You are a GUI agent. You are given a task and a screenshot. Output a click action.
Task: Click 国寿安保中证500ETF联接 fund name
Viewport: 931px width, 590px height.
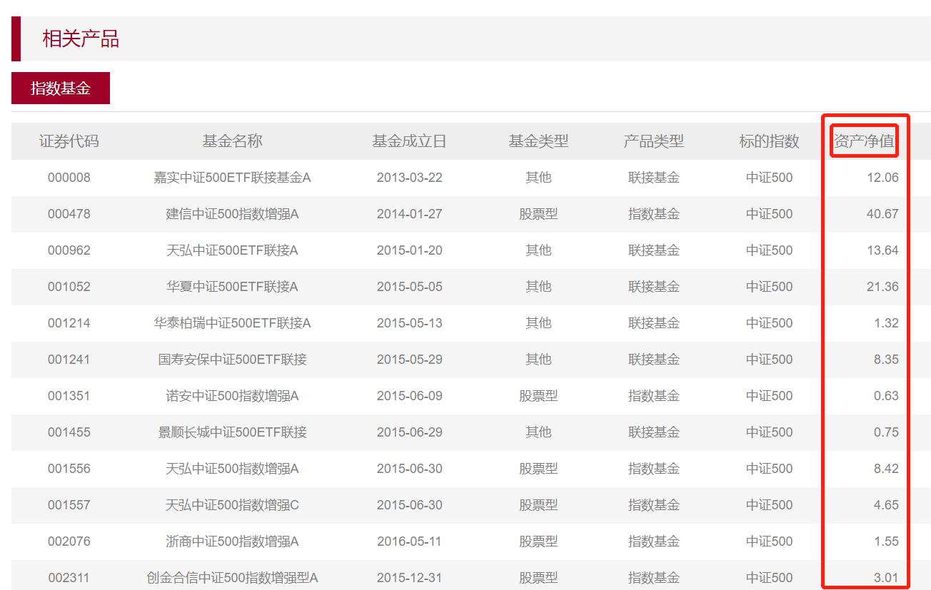[x=232, y=360]
